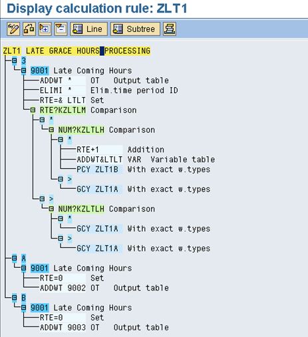
Task: Select the ELIMI Elim.time period ID line
Action: (109, 90)
